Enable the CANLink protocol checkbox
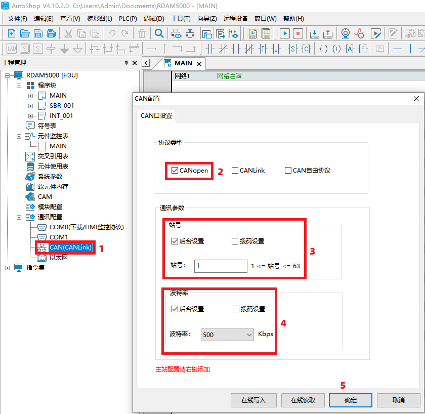Viewport: 425px width, 414px height. tap(235, 171)
